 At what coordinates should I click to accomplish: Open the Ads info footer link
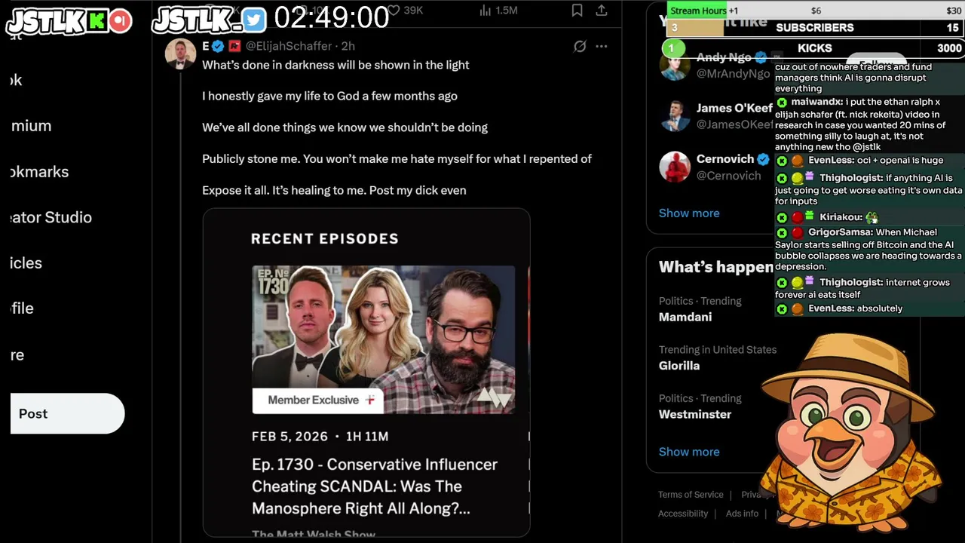[x=742, y=514]
